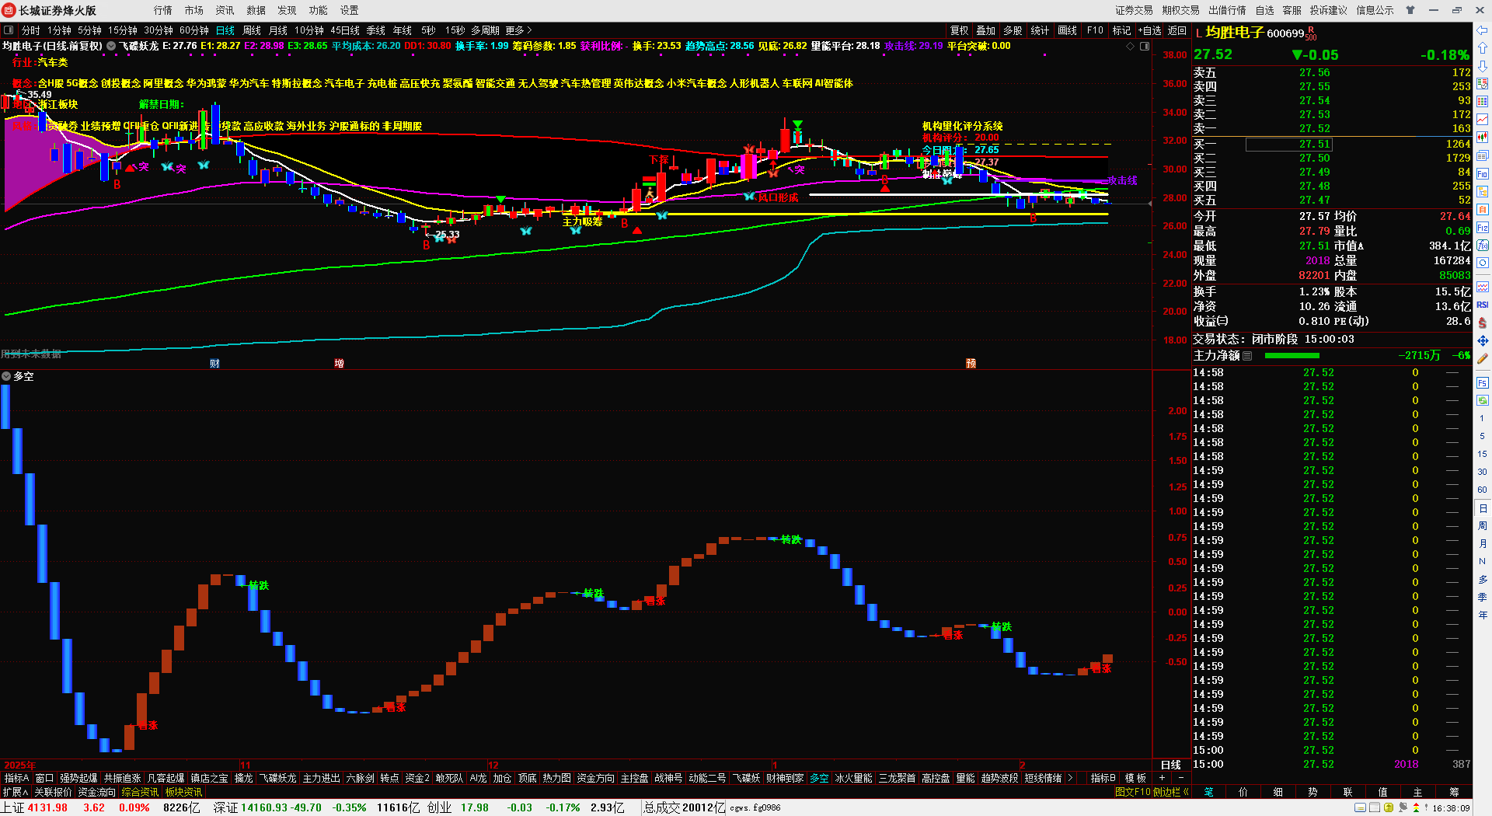Click the square panel icon at chart top-right
The width and height of the screenshot is (1492, 816).
(1144, 47)
